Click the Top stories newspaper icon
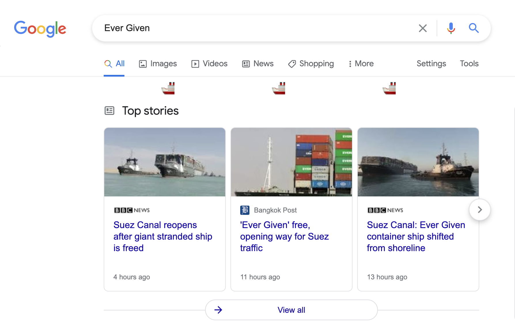515x326 pixels. pyautogui.click(x=109, y=111)
